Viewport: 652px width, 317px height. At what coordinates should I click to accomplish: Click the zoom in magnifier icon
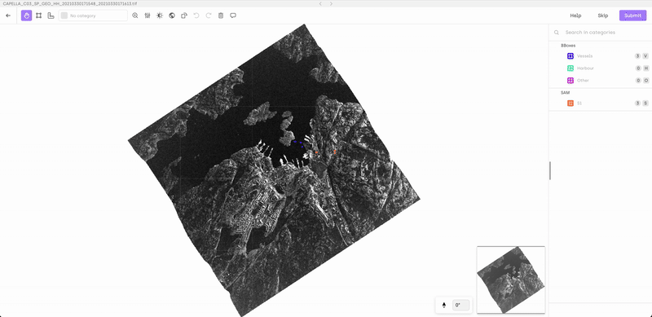[x=135, y=15]
